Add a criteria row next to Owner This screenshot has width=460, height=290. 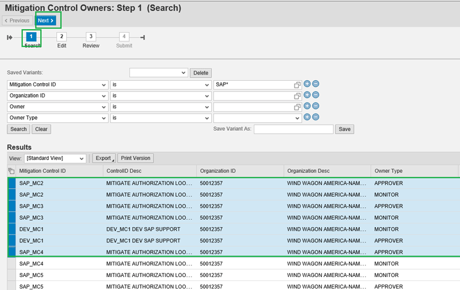(x=307, y=106)
